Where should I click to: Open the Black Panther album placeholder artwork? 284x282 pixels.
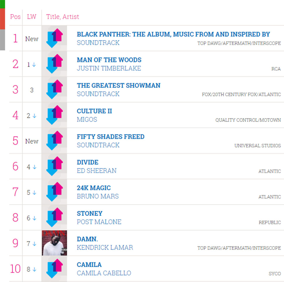tap(54, 38)
